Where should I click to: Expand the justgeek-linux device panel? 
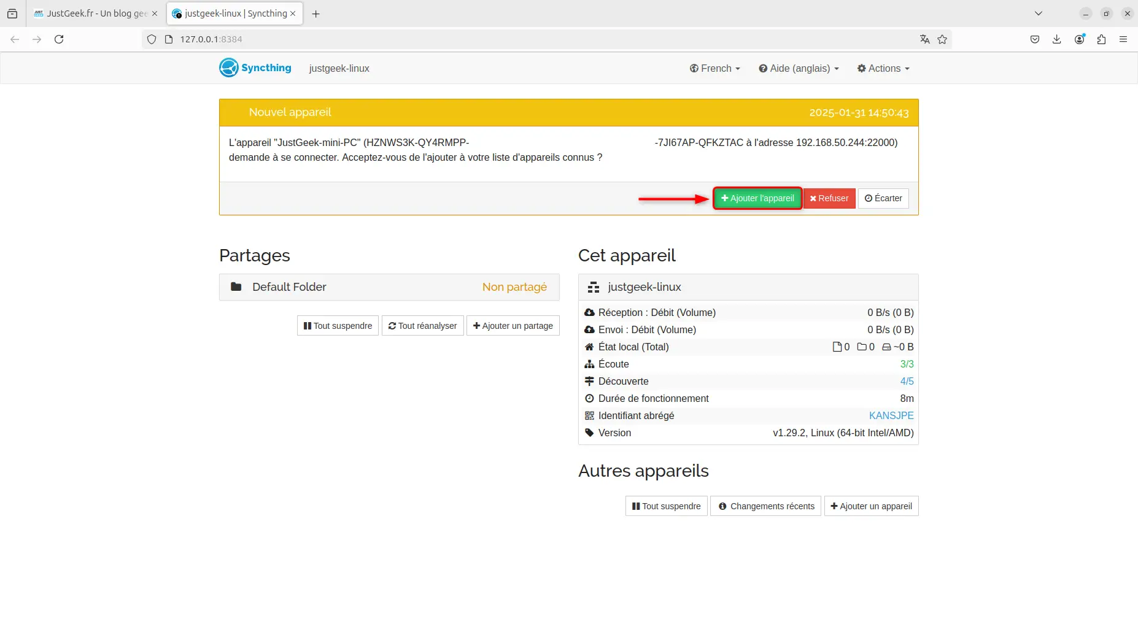tap(748, 287)
